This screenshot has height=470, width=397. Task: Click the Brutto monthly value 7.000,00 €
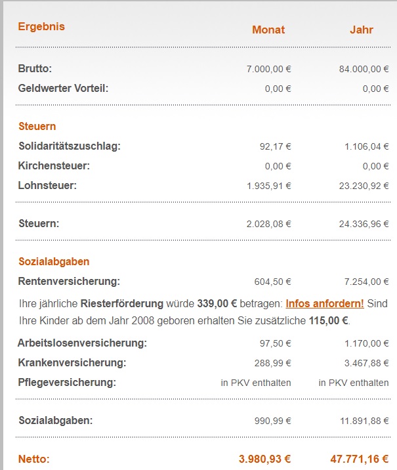269,68
